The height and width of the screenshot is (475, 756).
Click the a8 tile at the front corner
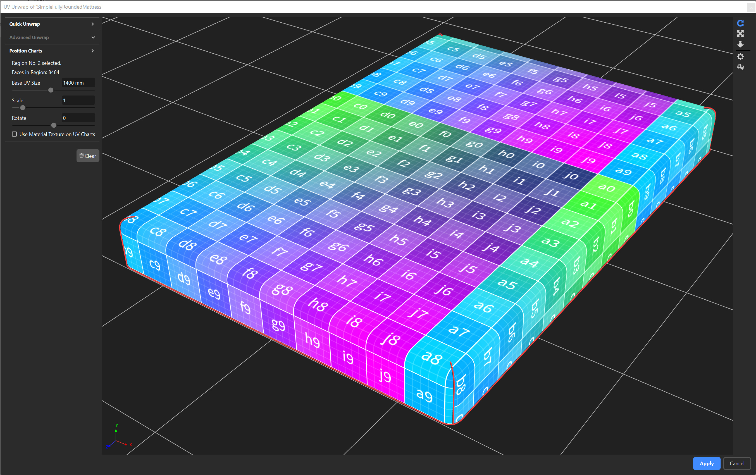(x=432, y=358)
